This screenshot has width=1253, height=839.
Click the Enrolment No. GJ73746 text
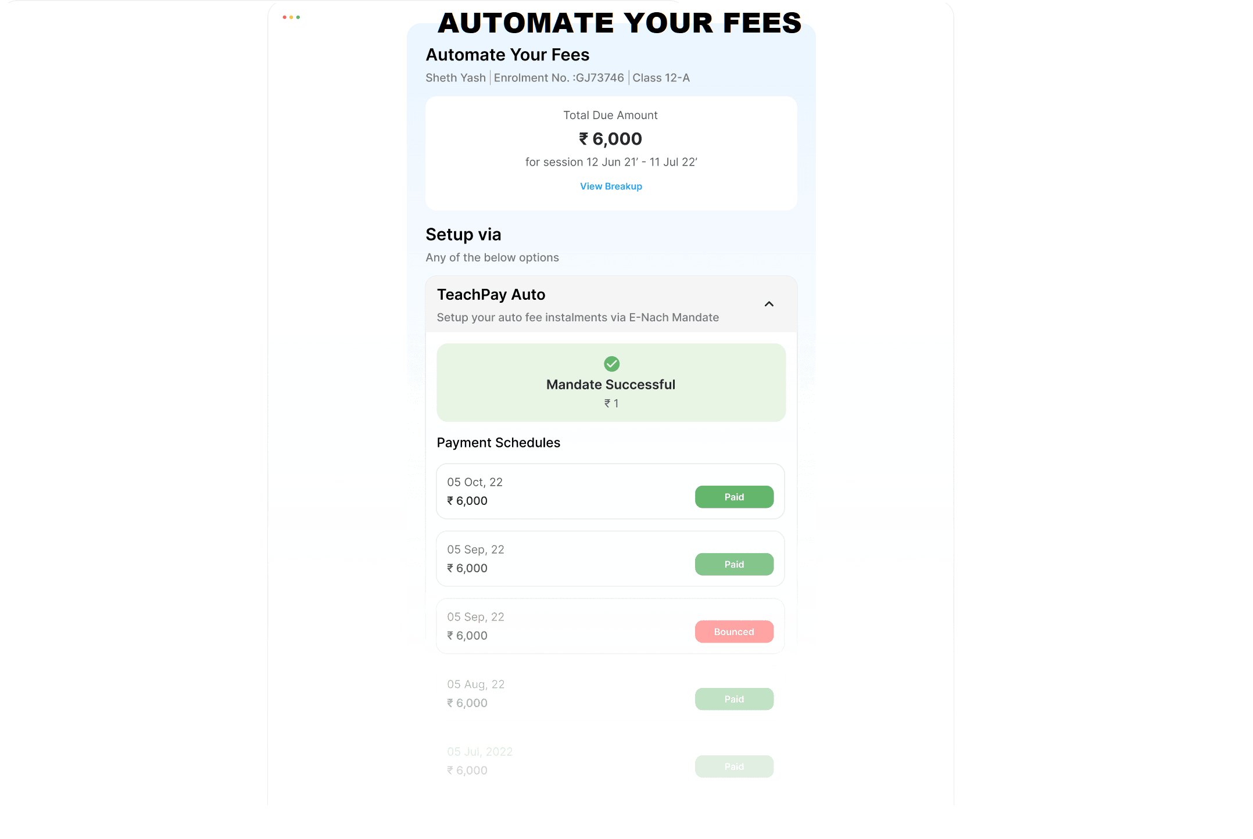pos(559,78)
